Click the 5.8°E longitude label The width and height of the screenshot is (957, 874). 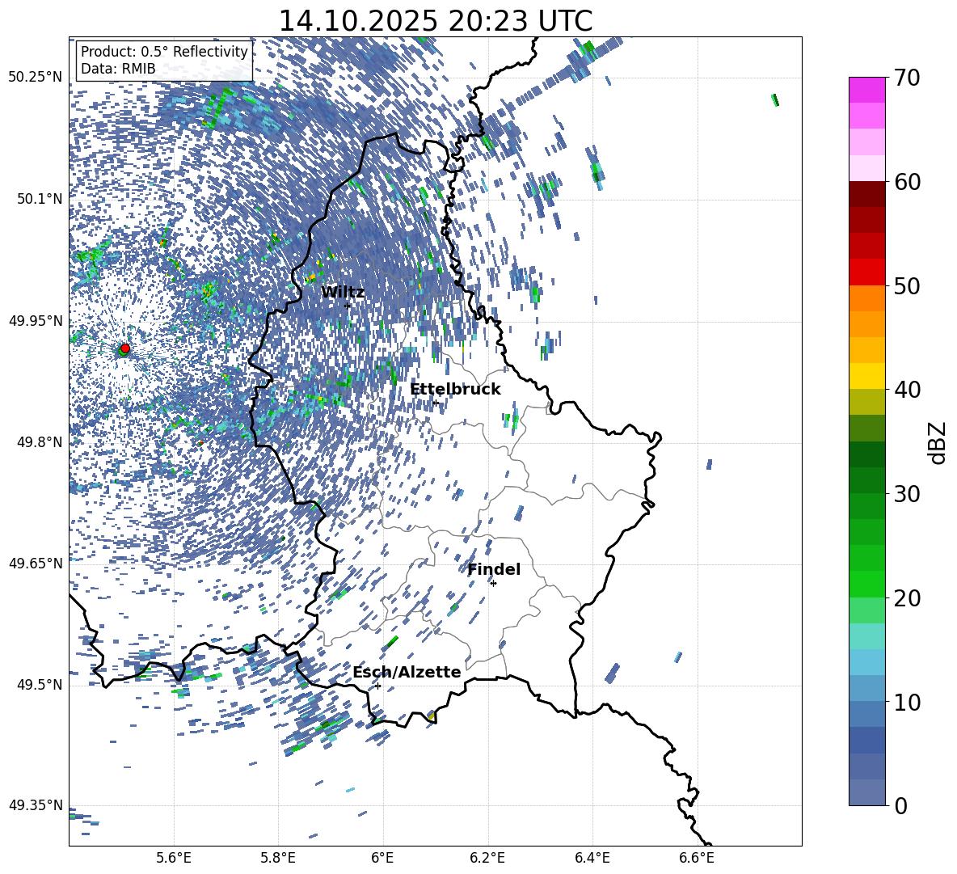point(279,858)
